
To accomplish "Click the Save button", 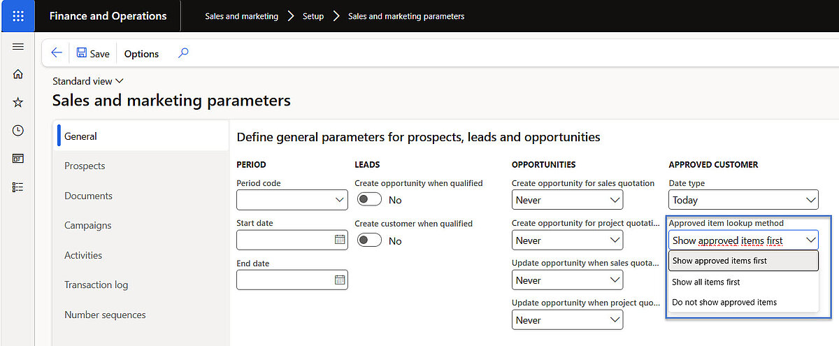I will coord(93,53).
